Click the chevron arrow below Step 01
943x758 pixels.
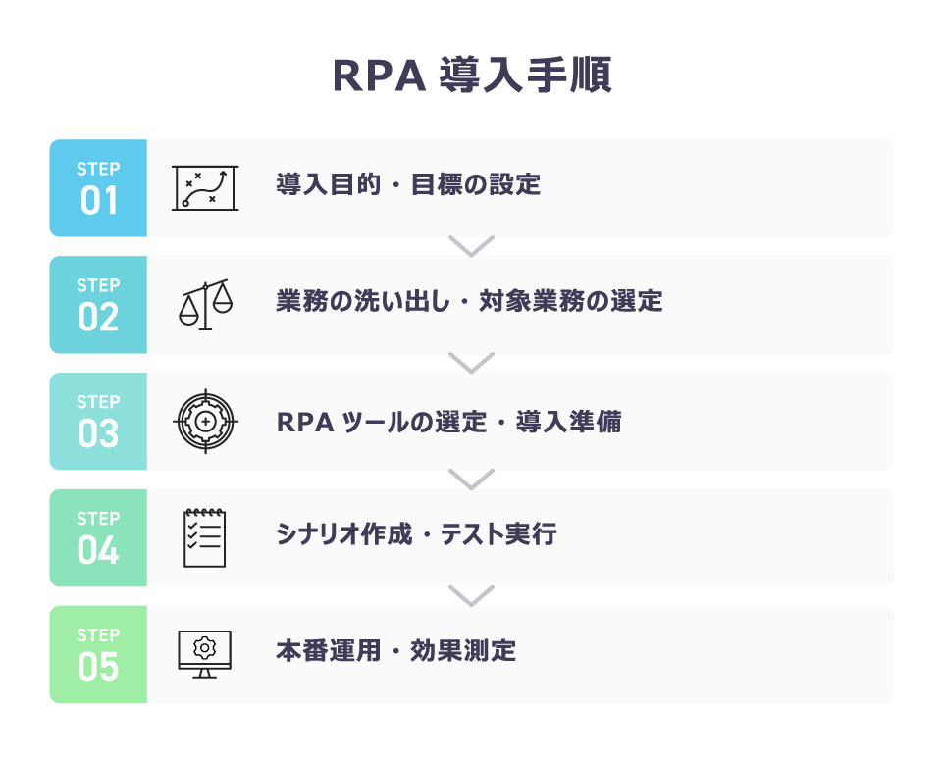(x=471, y=246)
